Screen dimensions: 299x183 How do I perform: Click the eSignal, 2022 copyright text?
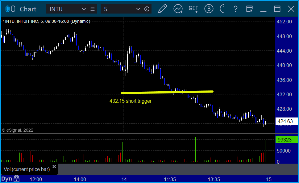click(18, 130)
